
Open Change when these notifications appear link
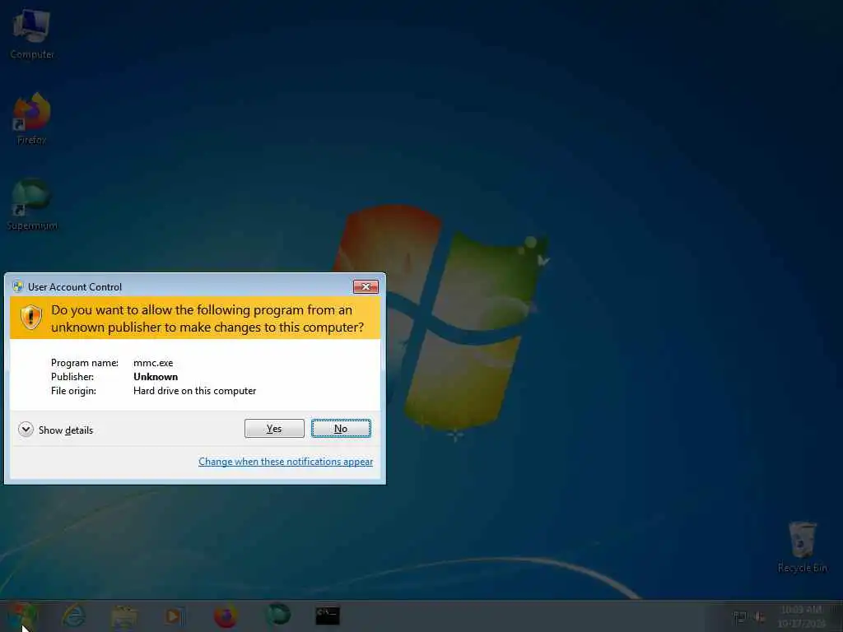click(286, 462)
